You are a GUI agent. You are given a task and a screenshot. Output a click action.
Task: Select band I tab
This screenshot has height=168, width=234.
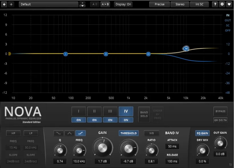tap(79, 111)
